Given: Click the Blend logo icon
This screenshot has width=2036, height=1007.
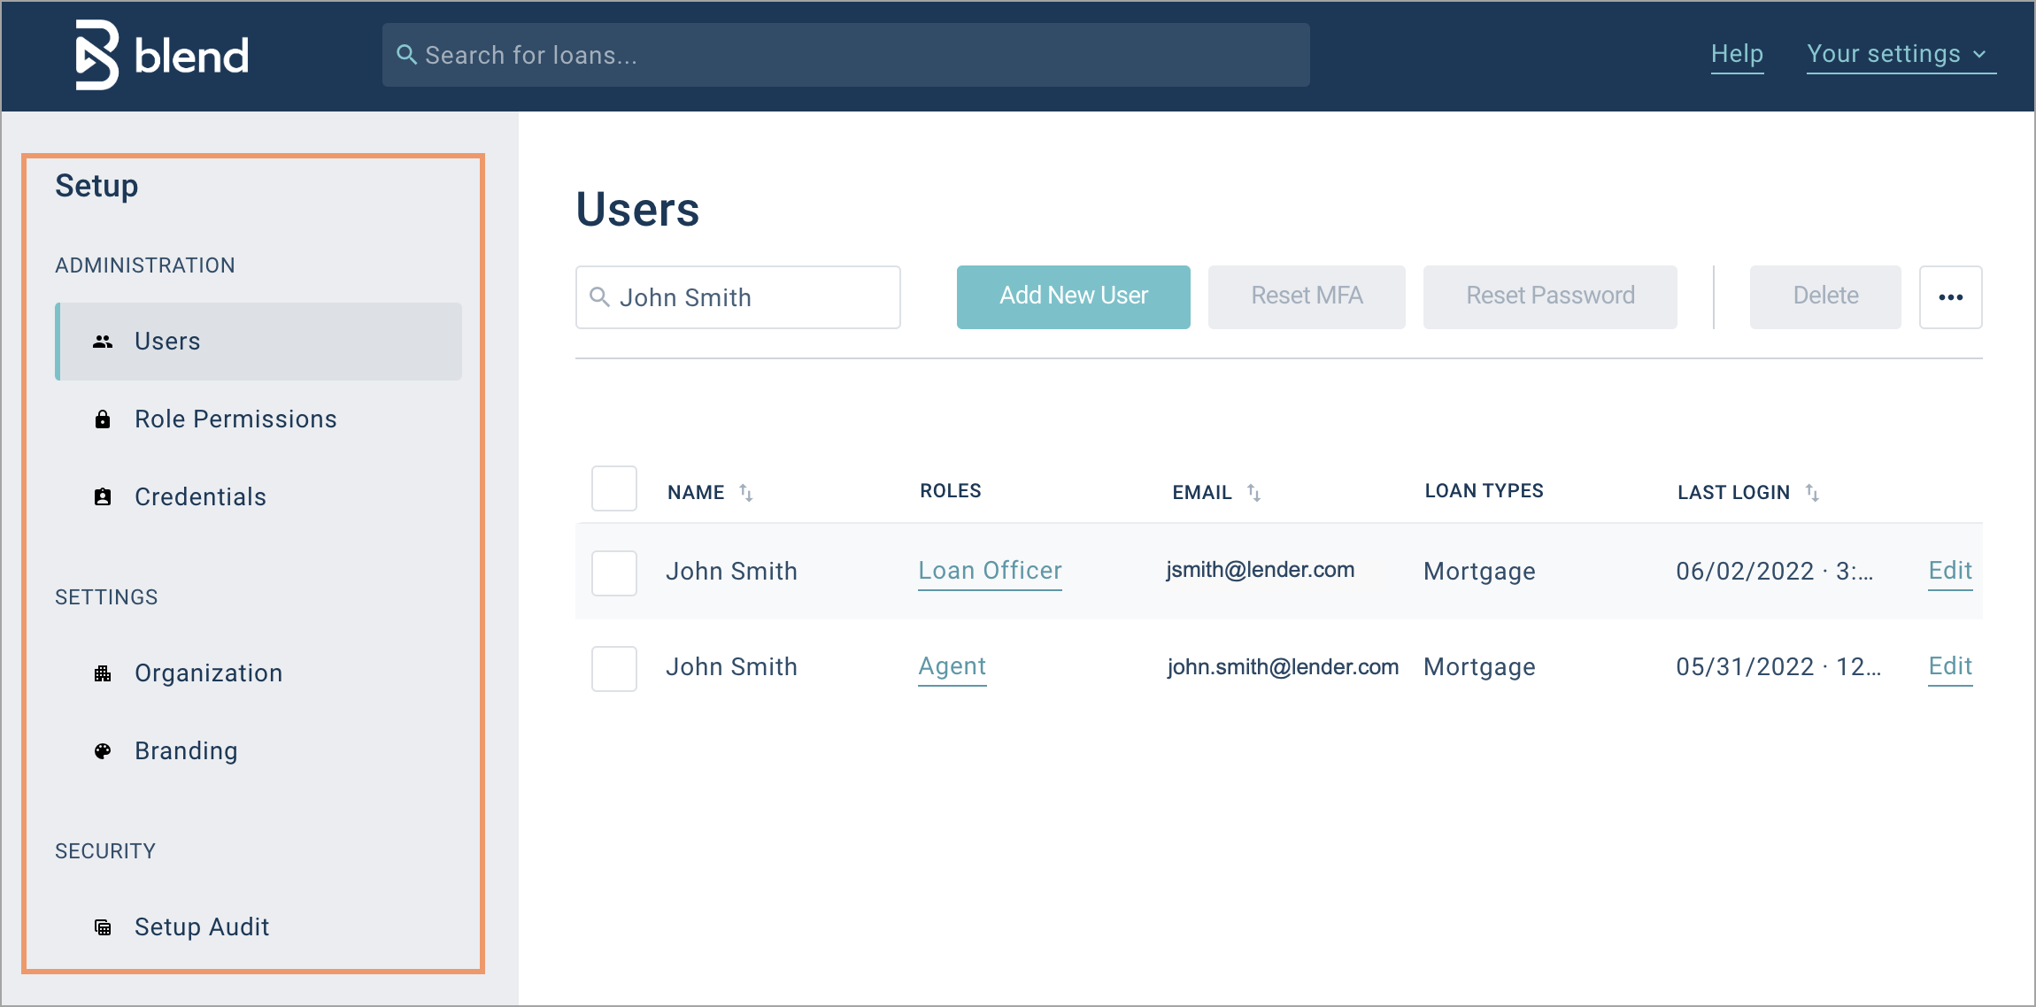Looking at the screenshot, I should [x=96, y=55].
